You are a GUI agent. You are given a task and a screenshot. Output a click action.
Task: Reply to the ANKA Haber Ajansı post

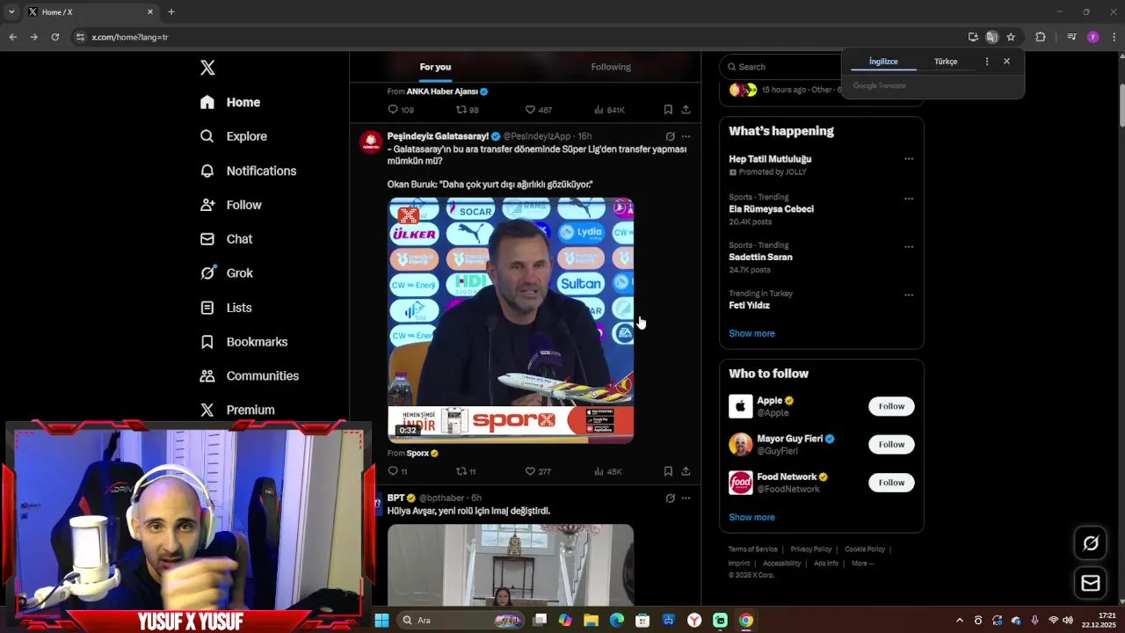(x=401, y=110)
